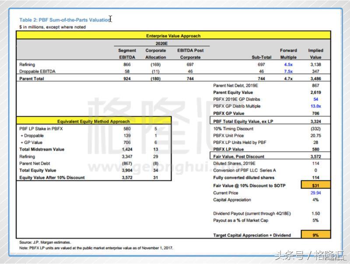Click the blue "54" GP Distribs value
The height and width of the screenshot is (264, 350).
coord(315,99)
